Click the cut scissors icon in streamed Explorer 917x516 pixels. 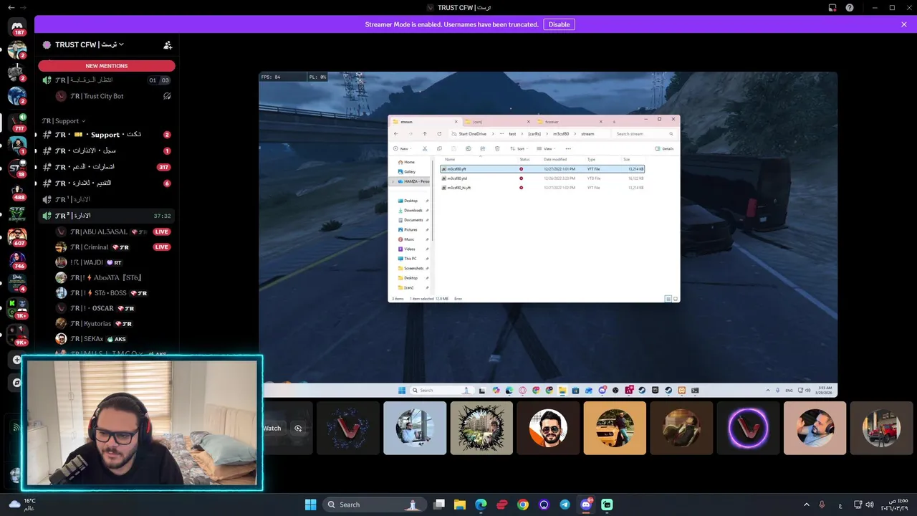[424, 148]
